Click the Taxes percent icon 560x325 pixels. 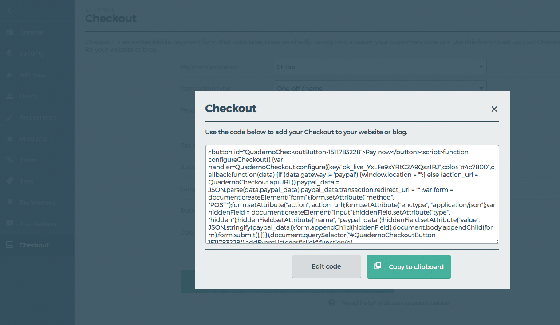[x=10, y=160]
